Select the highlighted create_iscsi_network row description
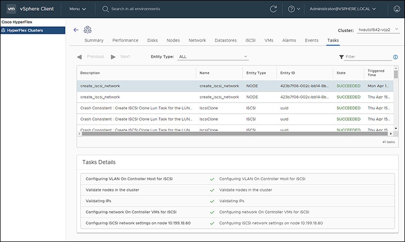This screenshot has height=242, width=405. pyautogui.click(x=100, y=86)
